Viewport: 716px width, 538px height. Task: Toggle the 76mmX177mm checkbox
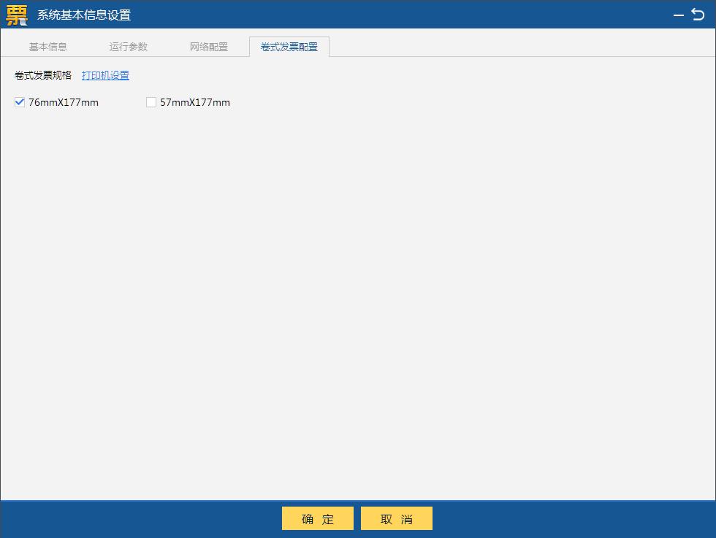(x=19, y=102)
